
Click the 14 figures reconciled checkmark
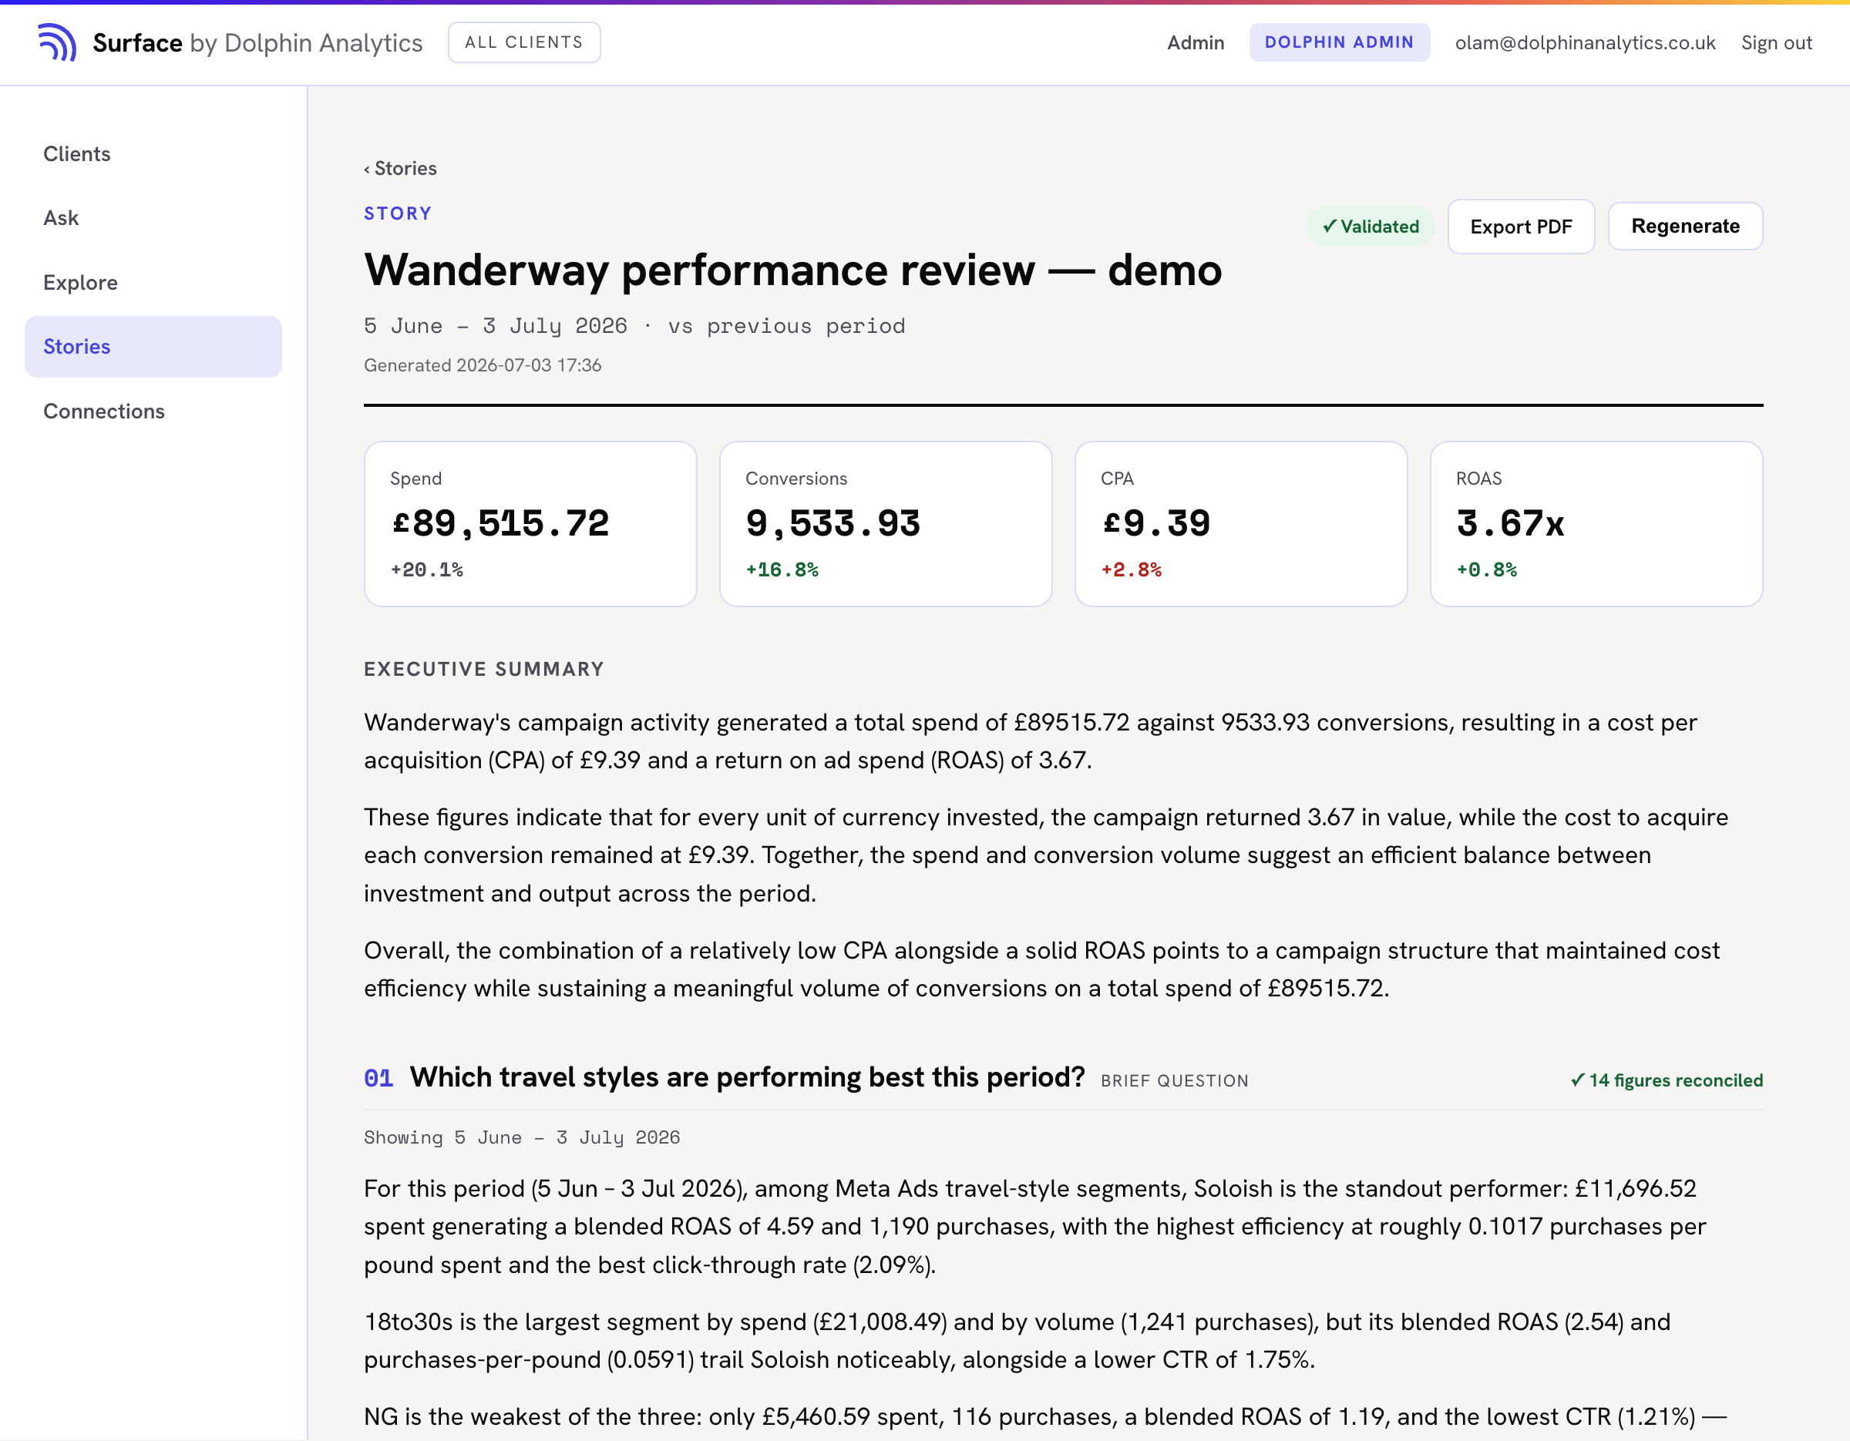(x=1577, y=1080)
